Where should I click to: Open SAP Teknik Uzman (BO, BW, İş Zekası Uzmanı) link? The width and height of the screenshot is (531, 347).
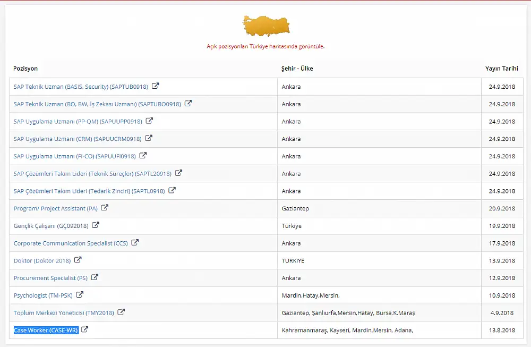(97, 104)
